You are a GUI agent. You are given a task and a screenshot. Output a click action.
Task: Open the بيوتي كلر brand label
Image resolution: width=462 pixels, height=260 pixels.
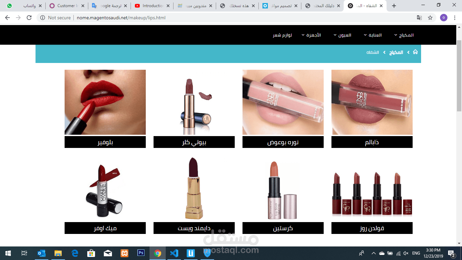tap(194, 142)
